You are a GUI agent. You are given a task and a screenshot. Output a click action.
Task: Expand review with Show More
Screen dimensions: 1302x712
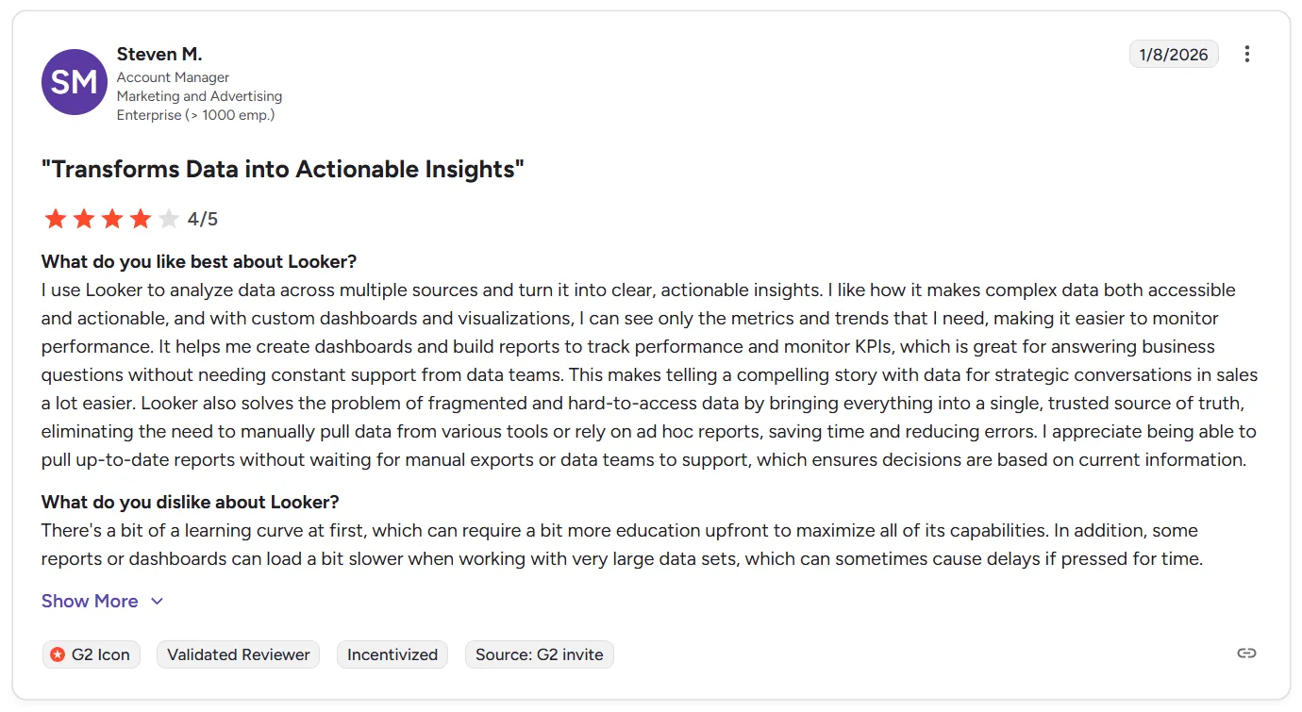90,601
